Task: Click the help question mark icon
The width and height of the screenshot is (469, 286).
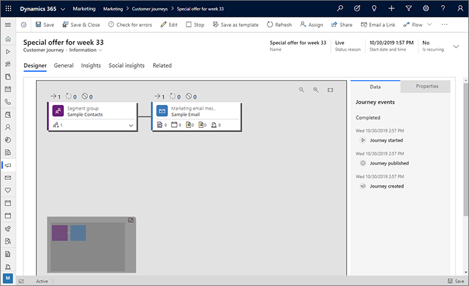Action: [x=443, y=8]
